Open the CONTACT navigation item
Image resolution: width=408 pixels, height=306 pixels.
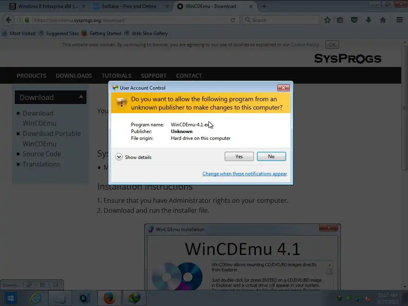[x=189, y=76]
